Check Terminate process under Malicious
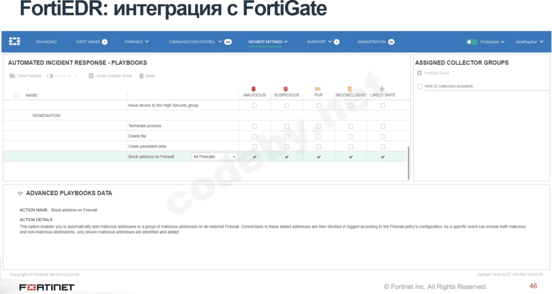The height and width of the screenshot is (294, 552). [x=254, y=126]
